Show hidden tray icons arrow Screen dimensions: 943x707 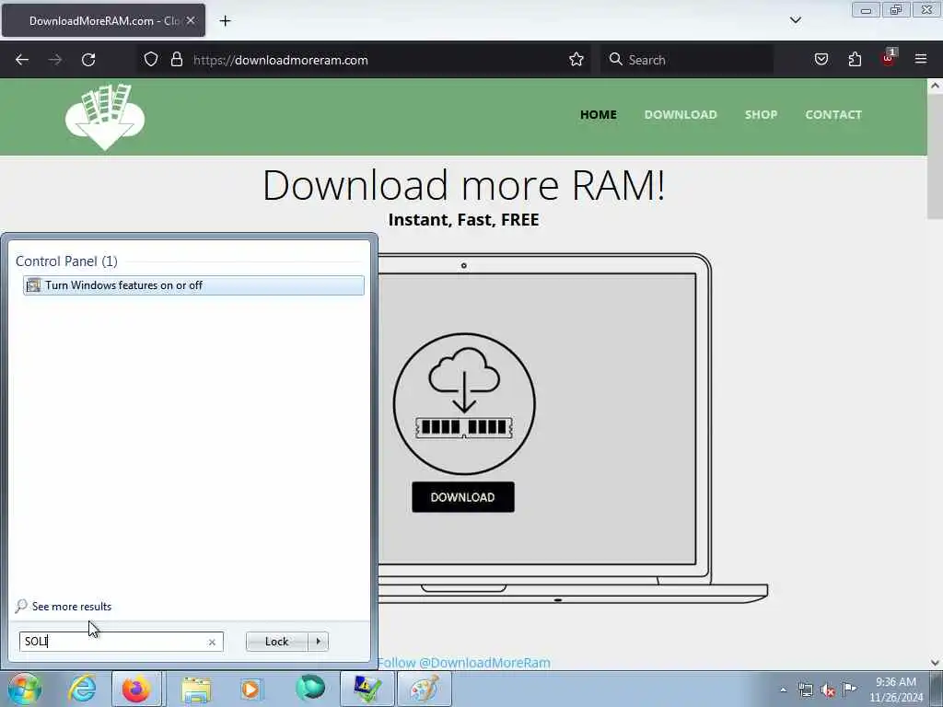[783, 690]
